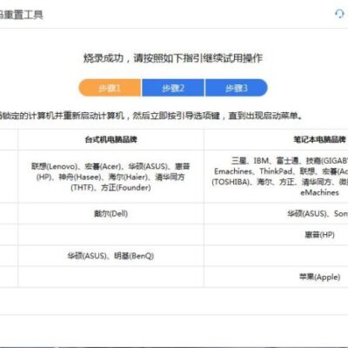Click the 烧录成功 heading text
Screen dimensions: 348x348
coord(173,58)
